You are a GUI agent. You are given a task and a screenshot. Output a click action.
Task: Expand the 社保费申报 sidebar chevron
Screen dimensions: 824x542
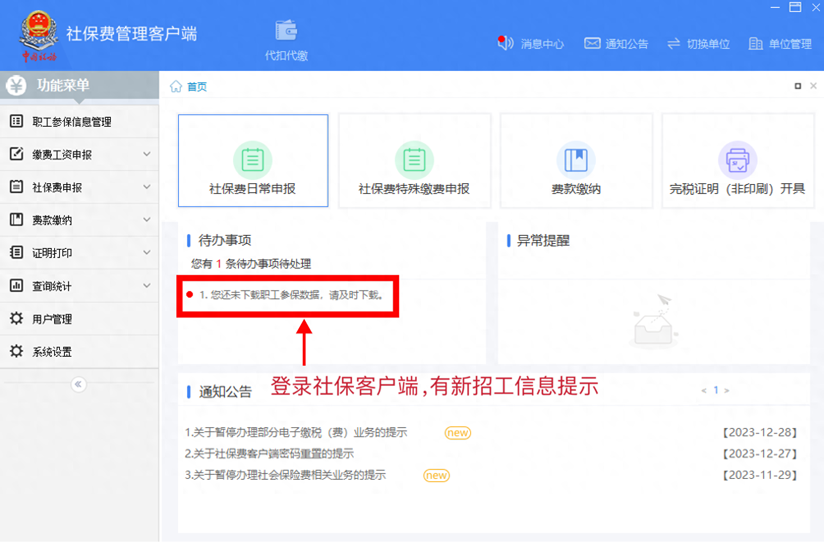pyautogui.click(x=146, y=187)
